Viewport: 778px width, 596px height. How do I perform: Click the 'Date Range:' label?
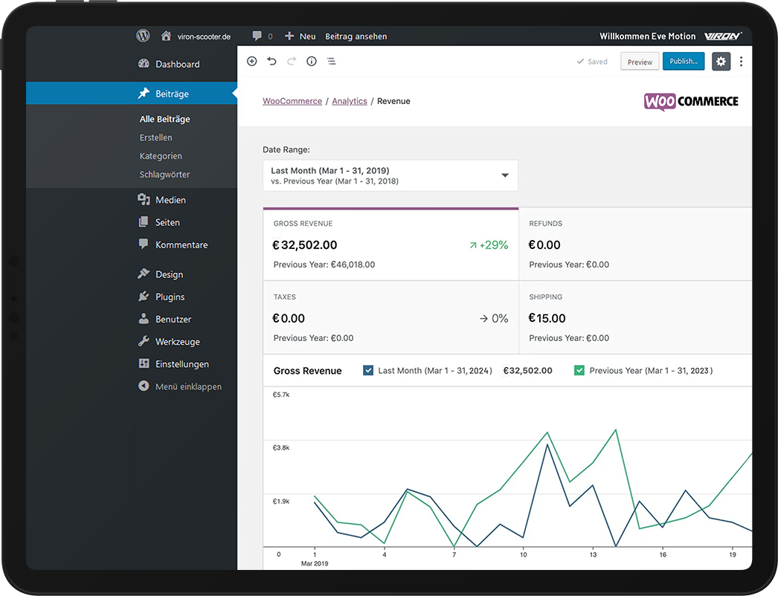286,150
